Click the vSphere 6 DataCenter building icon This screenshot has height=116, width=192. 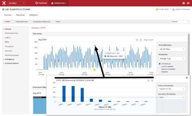tap(173, 9)
